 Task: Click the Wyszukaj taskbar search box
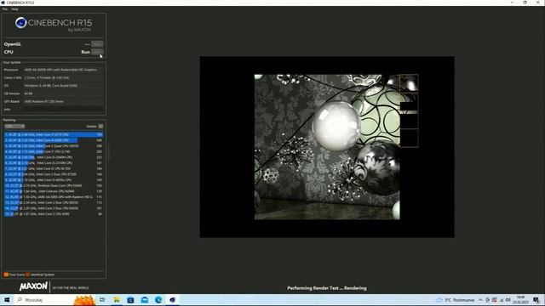(x=55, y=300)
